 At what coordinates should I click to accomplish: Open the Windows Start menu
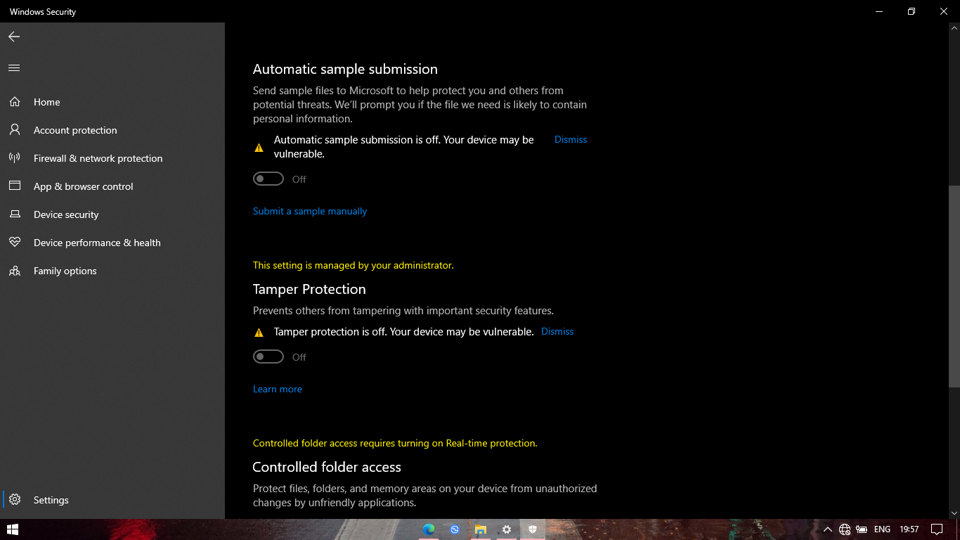click(12, 529)
